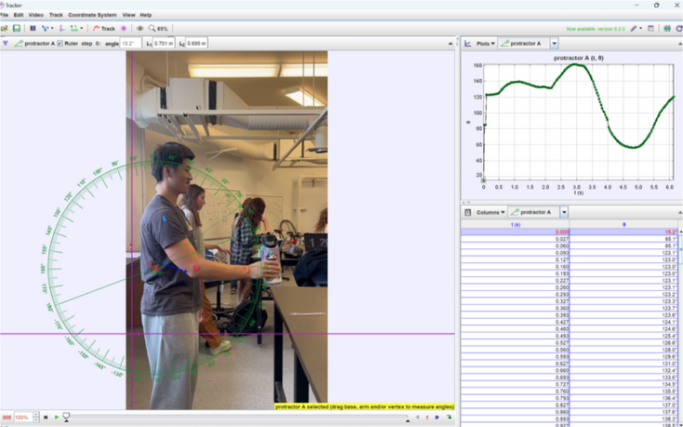683x427 pixels.
Task: Select the protractor A track button in track bar
Action: coord(34,43)
